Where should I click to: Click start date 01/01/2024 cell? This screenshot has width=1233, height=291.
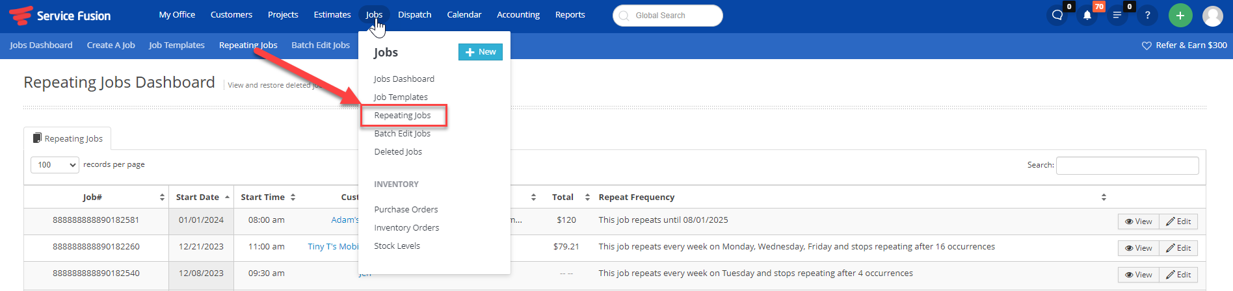pos(201,220)
